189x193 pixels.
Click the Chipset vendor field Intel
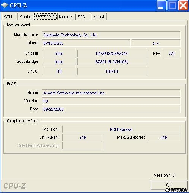point(59,54)
